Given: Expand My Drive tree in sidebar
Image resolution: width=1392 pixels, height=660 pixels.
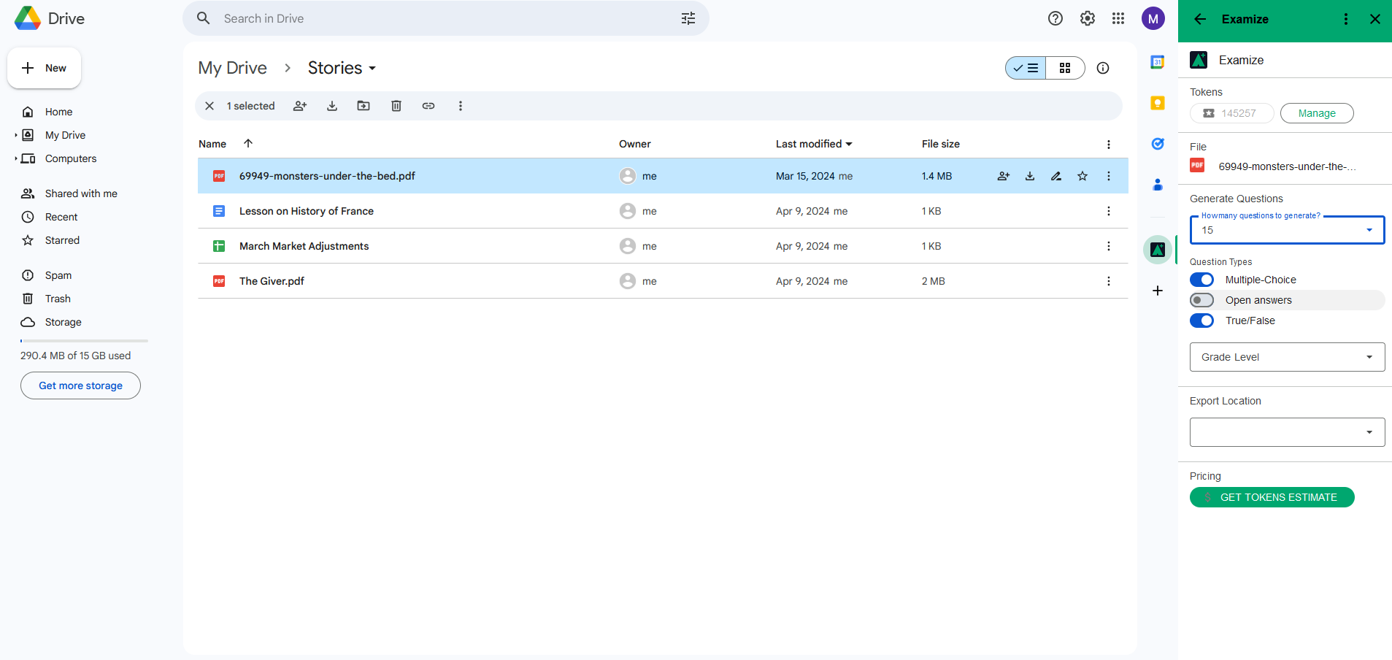Looking at the screenshot, I should (15, 135).
